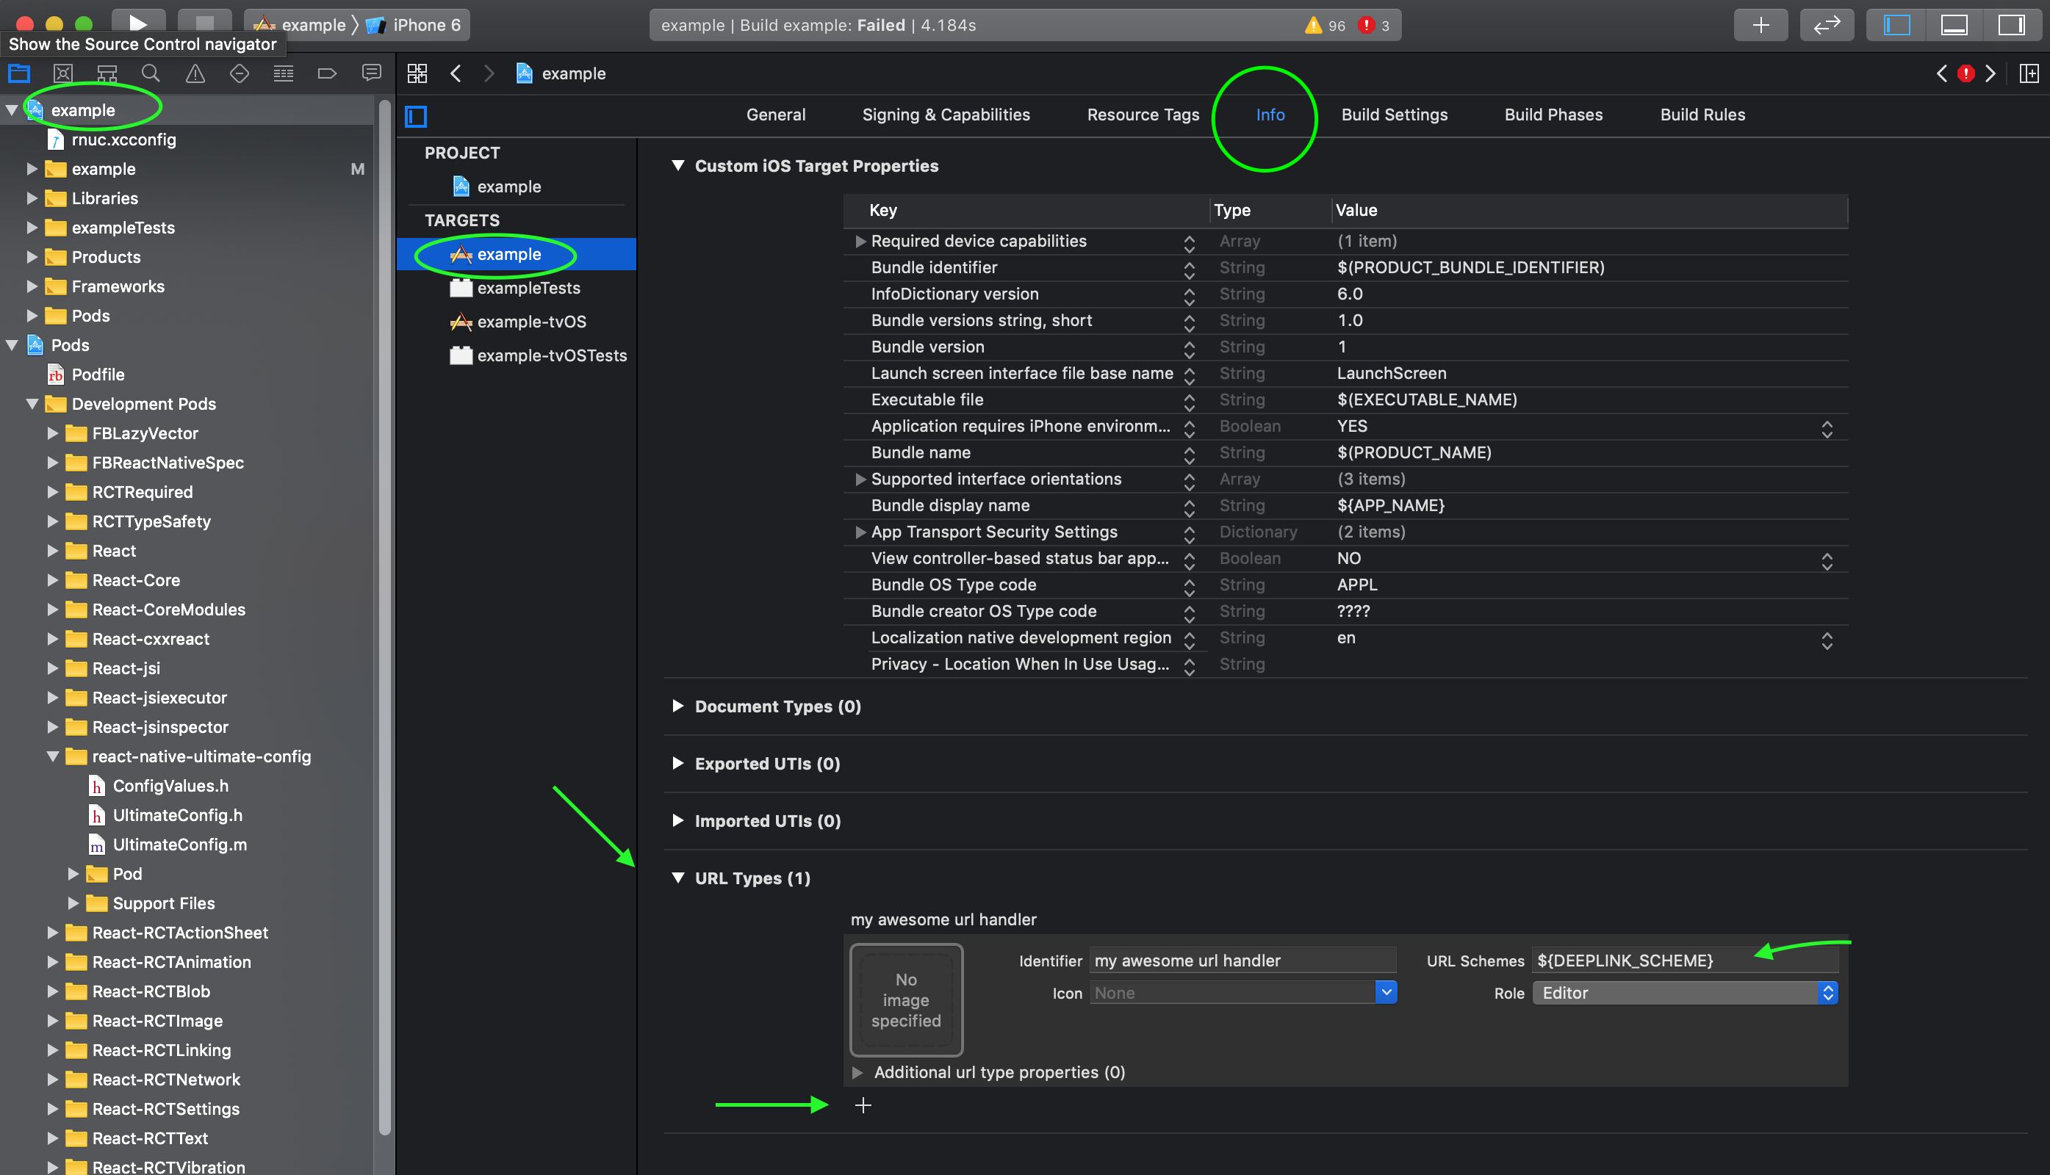Select the example-tvOS target
The width and height of the screenshot is (2050, 1175).
tap(531, 322)
